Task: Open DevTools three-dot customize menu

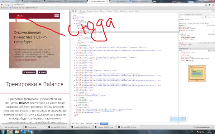Action: pyautogui.click(x=210, y=11)
